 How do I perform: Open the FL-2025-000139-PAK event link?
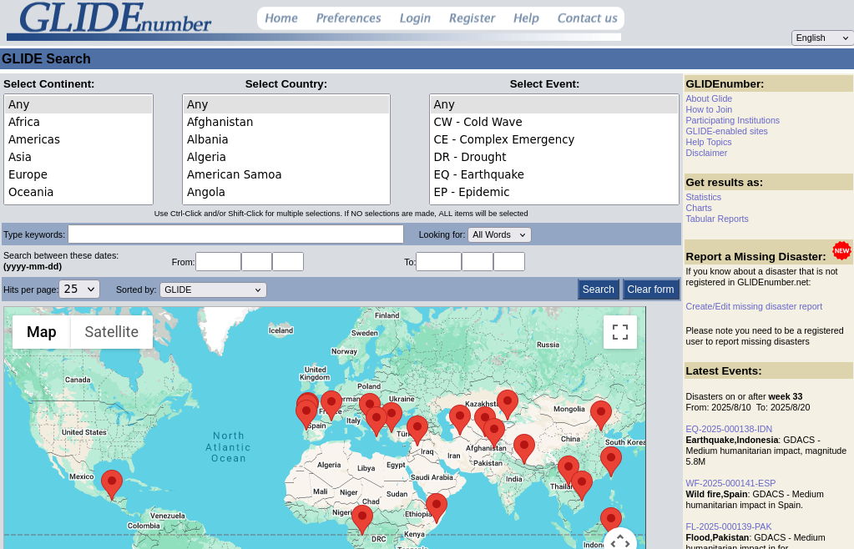tap(729, 526)
